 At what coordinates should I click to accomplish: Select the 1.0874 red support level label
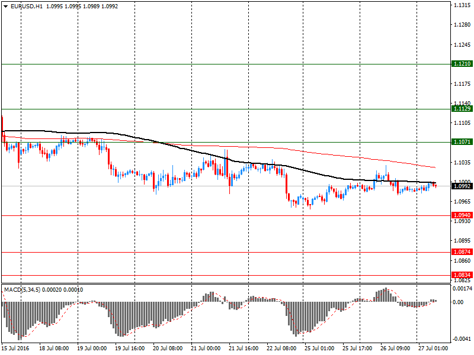click(x=462, y=252)
